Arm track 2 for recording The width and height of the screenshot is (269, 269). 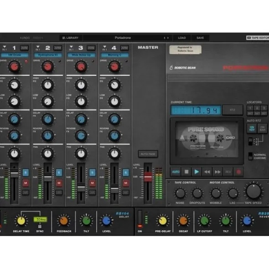pyautogui.click(x=57, y=48)
